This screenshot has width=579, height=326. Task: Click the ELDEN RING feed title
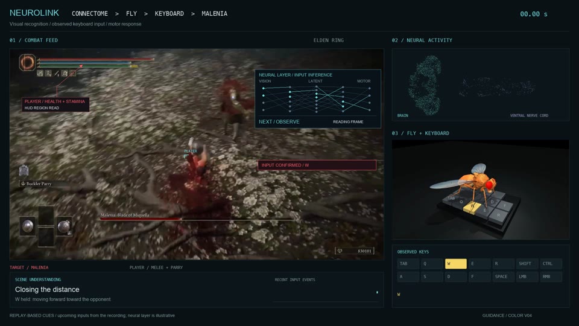[x=329, y=40]
